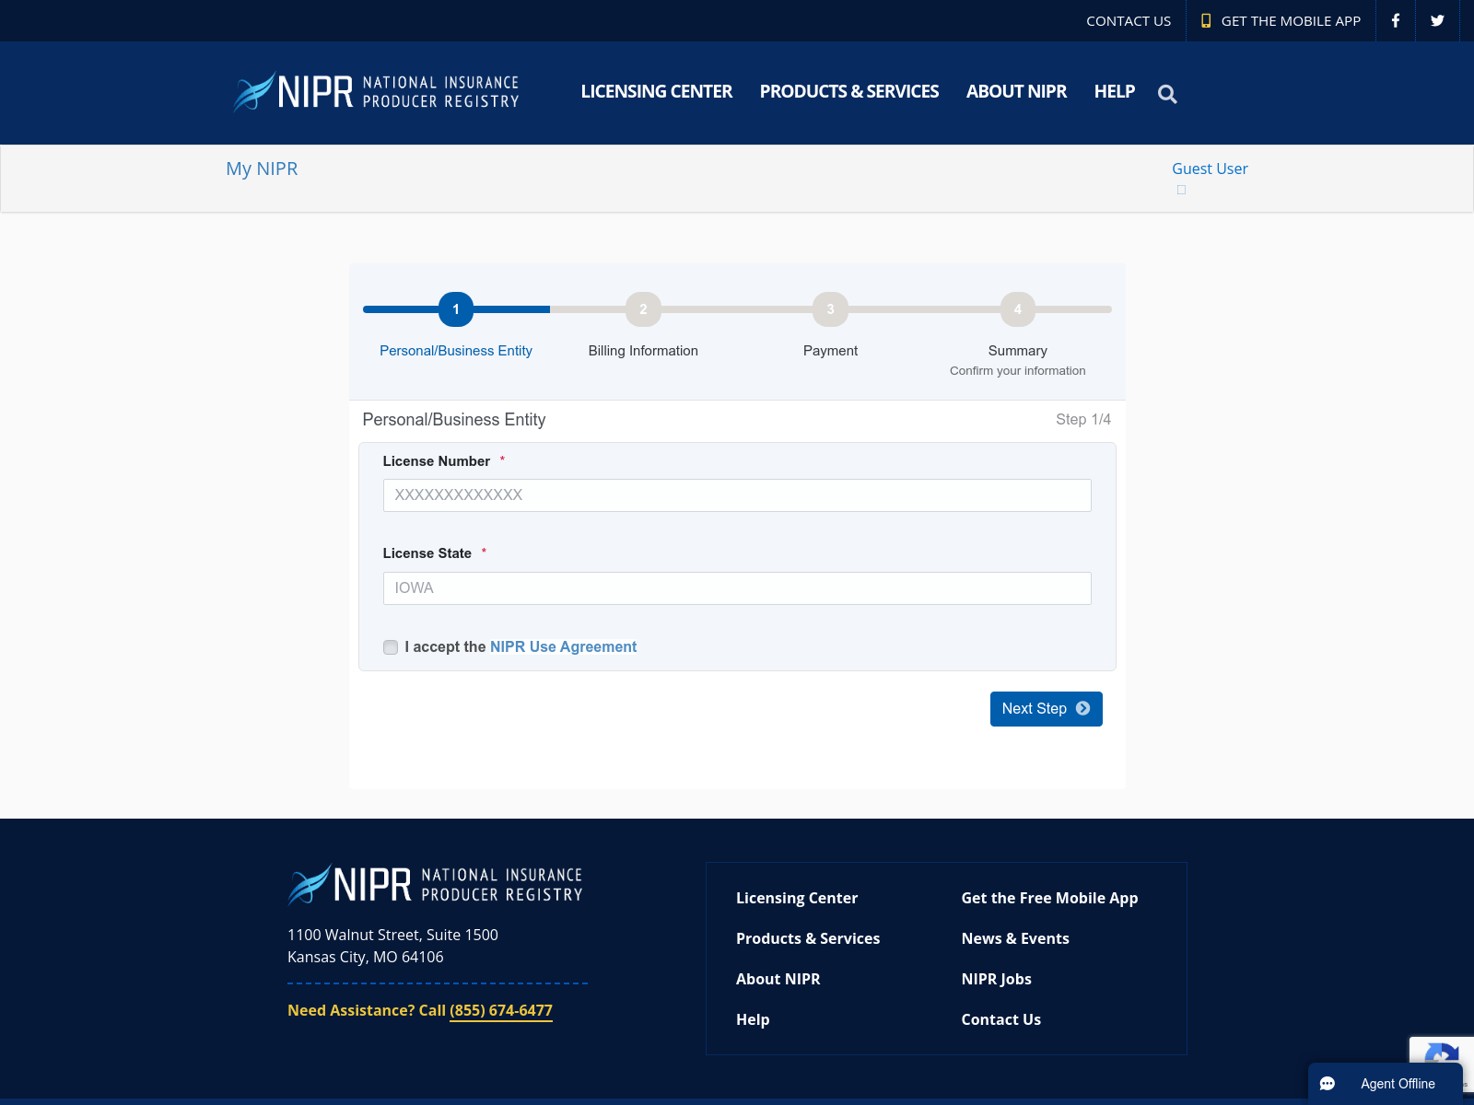Screen dimensions: 1474x1105
Task: Click step 4 circle Summary
Action: [x=1017, y=309]
